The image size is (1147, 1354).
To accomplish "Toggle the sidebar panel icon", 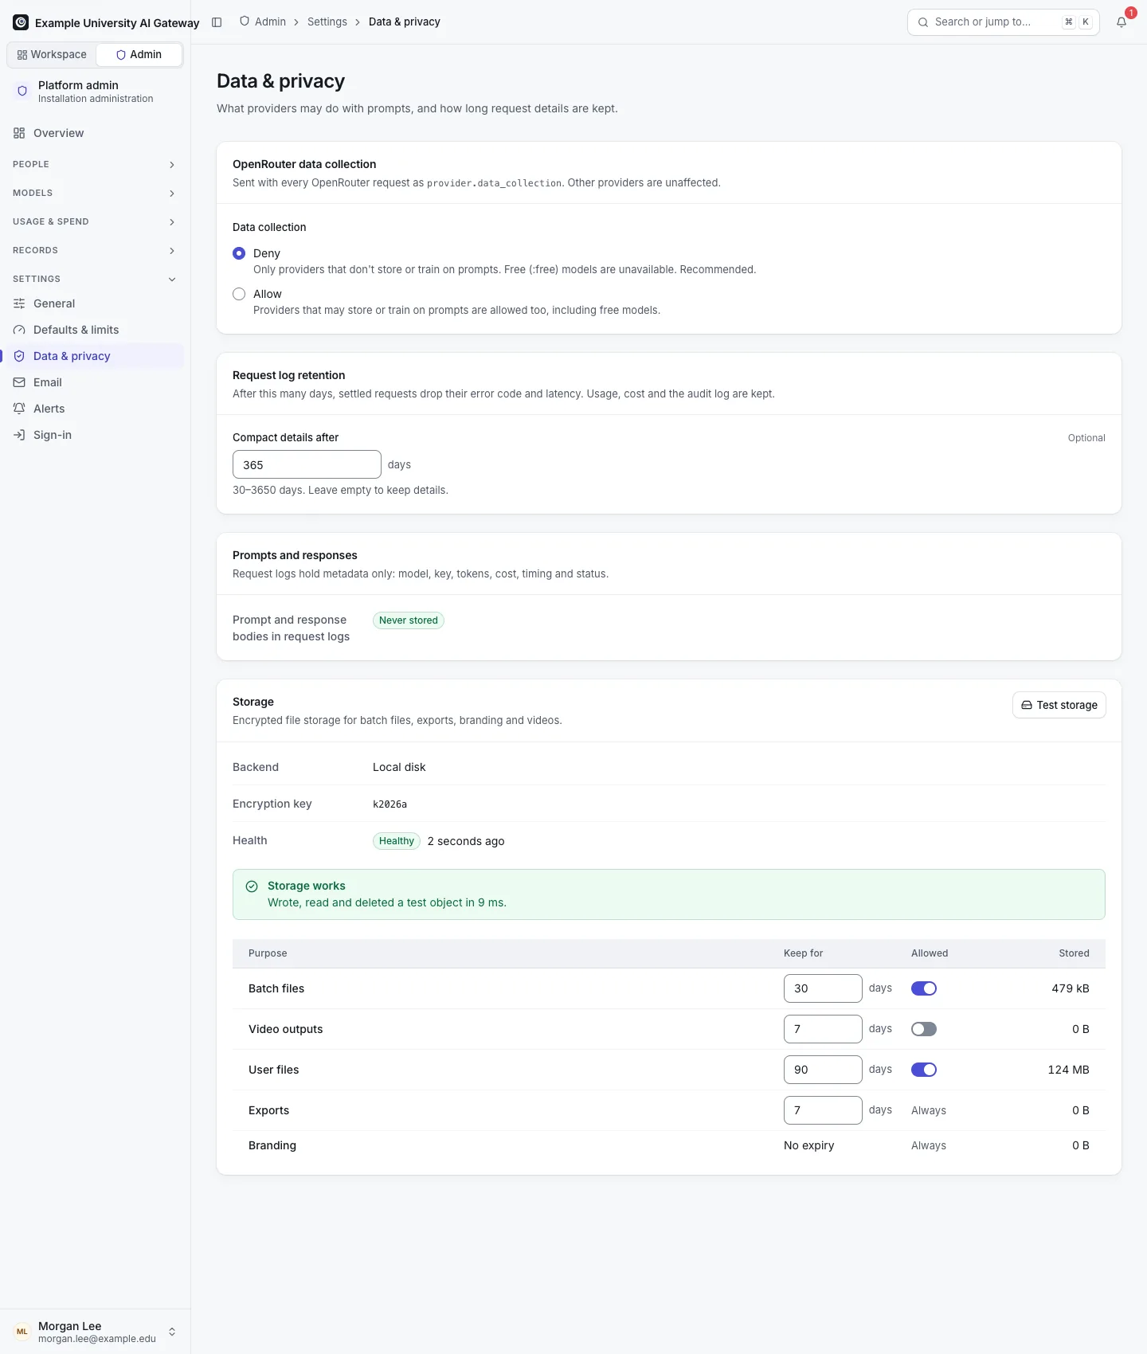I will (217, 22).
